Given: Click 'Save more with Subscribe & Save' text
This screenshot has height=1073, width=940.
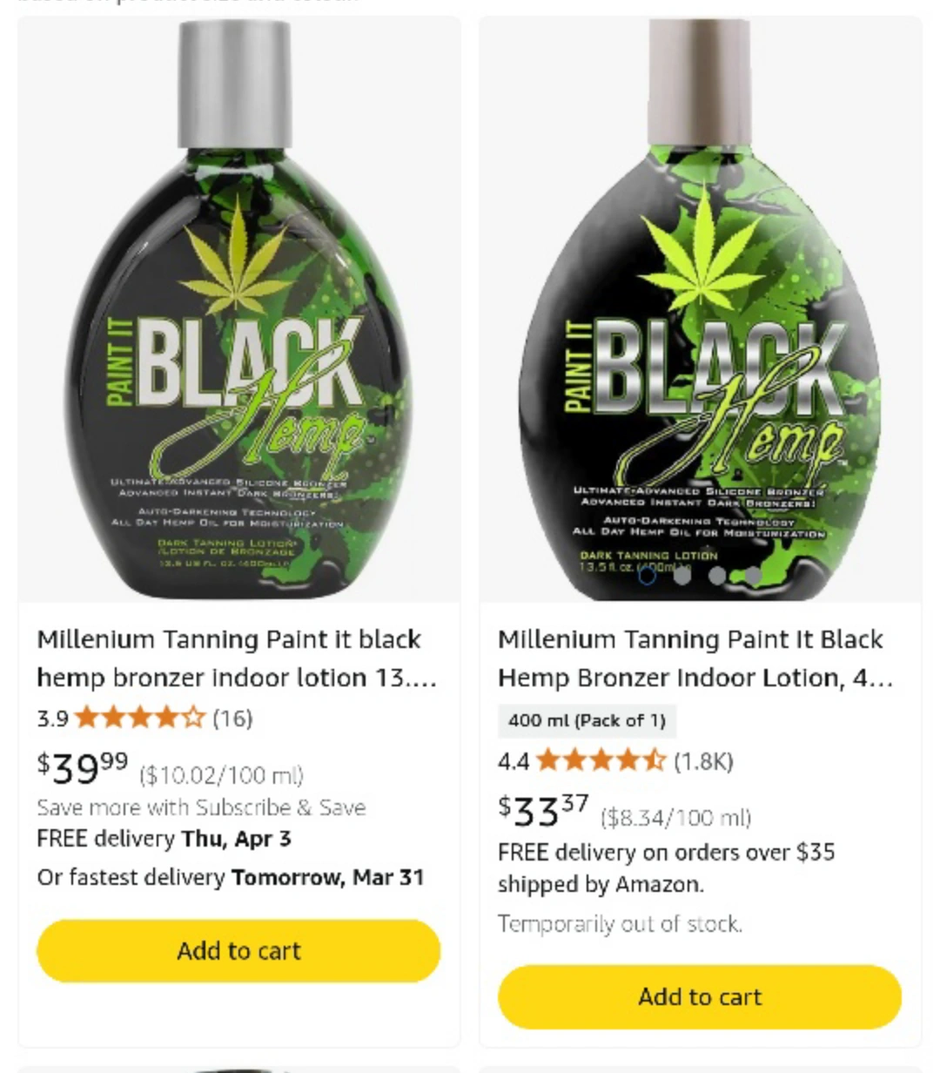Looking at the screenshot, I should [201, 807].
